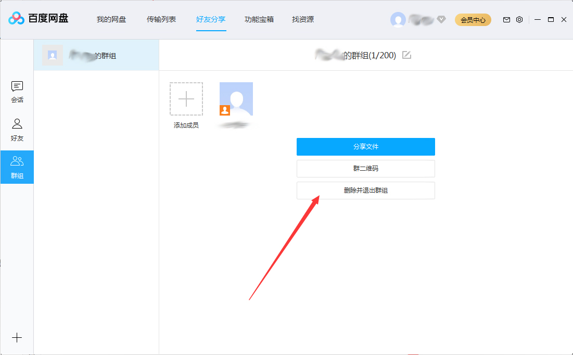573x355 pixels.
Task: Open 会员中心 membership center
Action: coord(473,19)
